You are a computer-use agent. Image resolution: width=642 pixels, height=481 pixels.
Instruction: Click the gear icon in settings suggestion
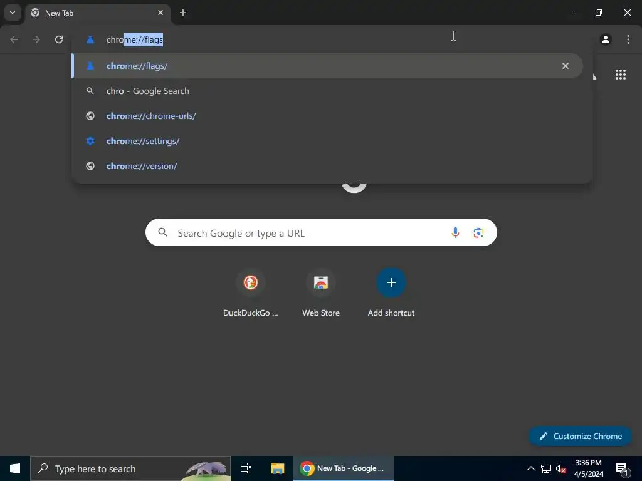click(90, 141)
